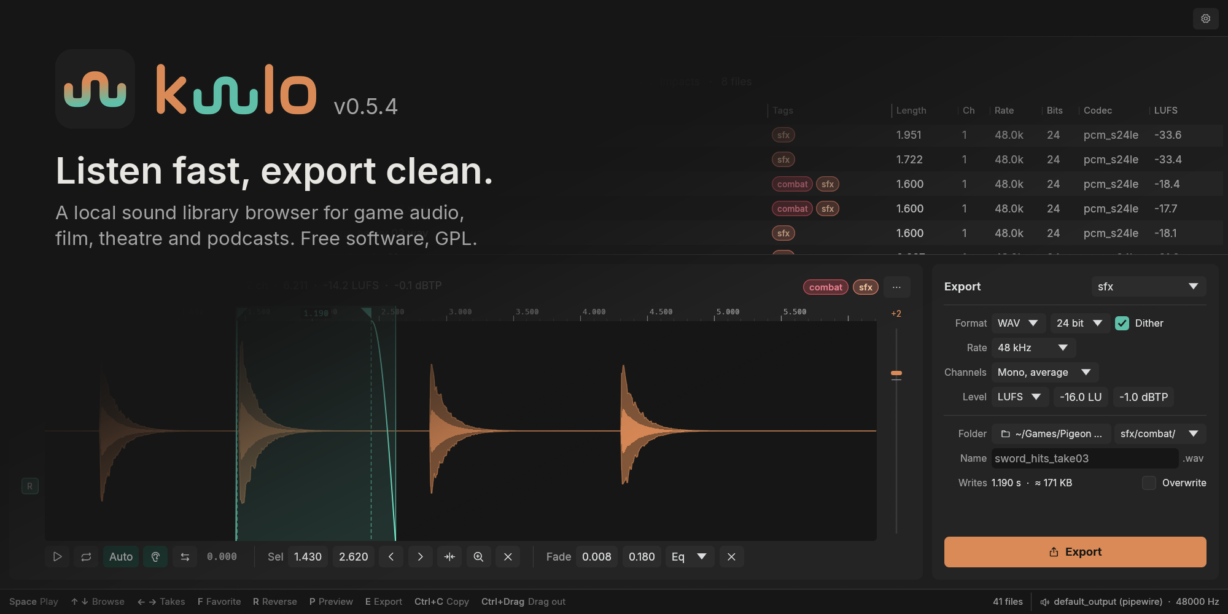This screenshot has width=1228, height=614.
Task: Select the row with LUFS -18.4
Action: tap(995, 184)
